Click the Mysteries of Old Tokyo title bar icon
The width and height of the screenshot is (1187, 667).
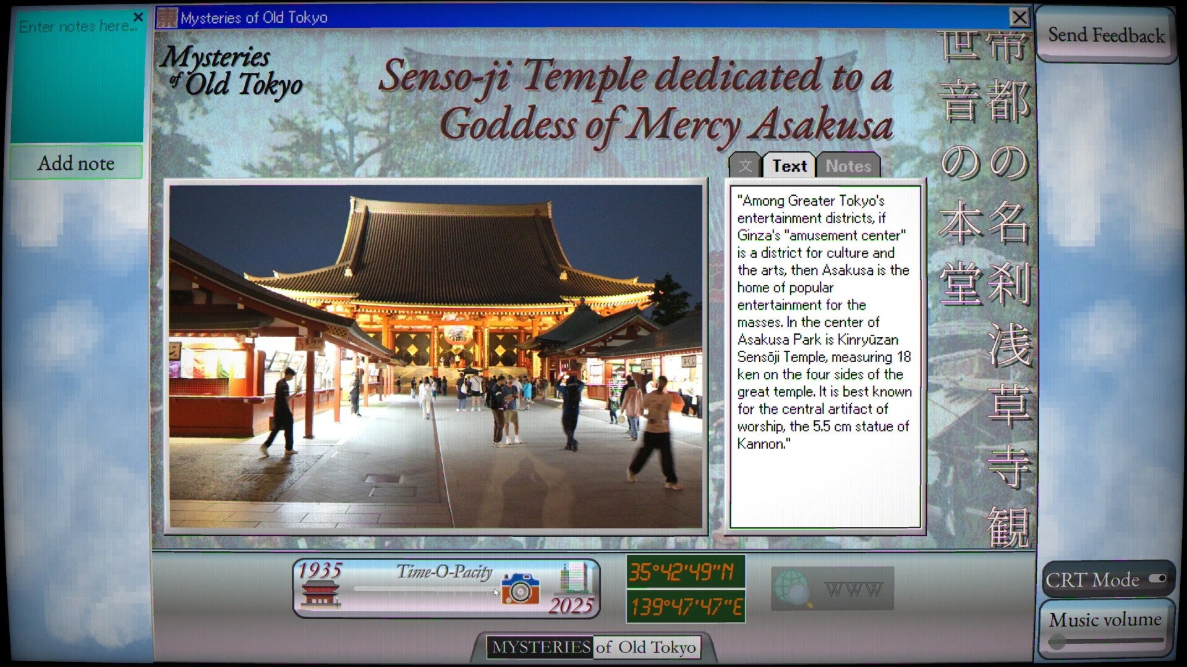(165, 17)
